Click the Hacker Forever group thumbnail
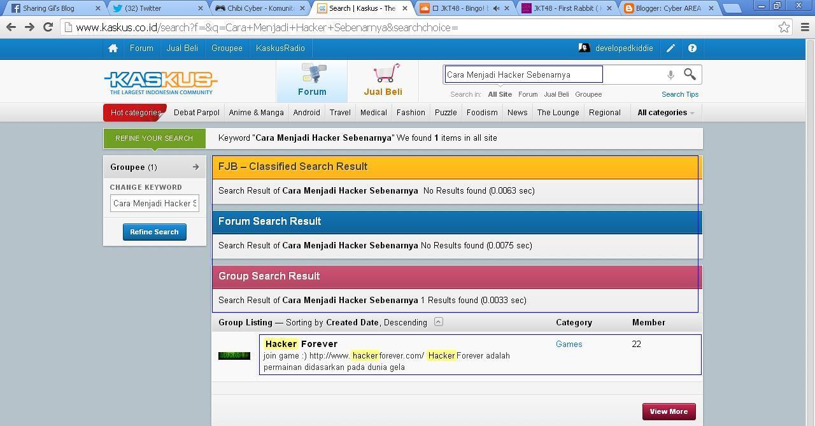The image size is (815, 426). pyautogui.click(x=234, y=355)
